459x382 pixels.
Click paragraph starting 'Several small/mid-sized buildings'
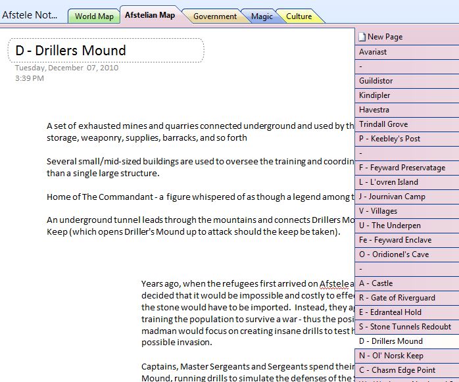201,167
